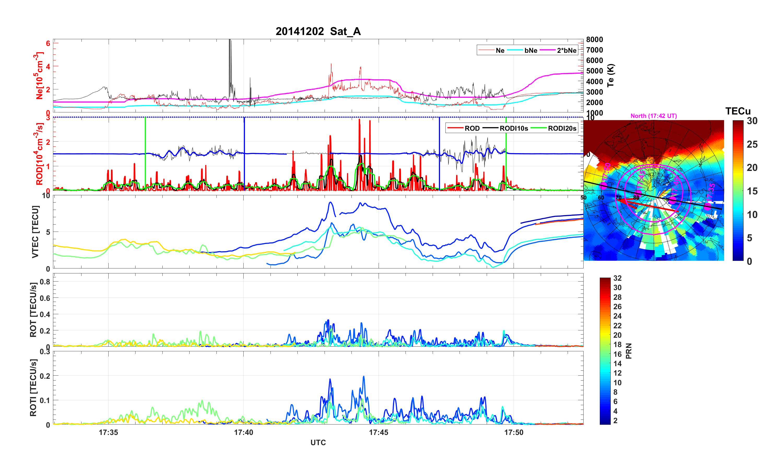Click the 17:45 tick label on UTC axis
The width and height of the screenshot is (758, 459).
[378, 432]
